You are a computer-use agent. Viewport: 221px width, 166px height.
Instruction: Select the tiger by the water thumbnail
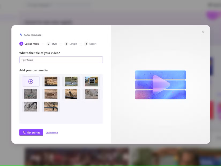point(51,81)
